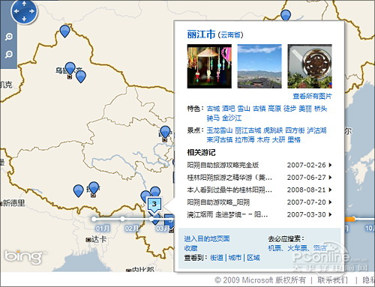
Task: Open the 大研 attraction link
Action: 278,139
